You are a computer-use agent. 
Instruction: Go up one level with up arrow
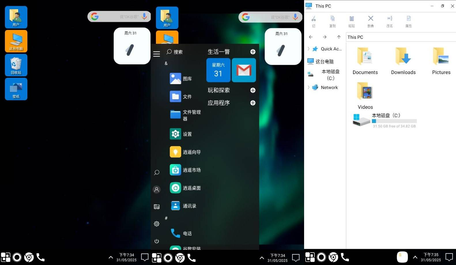point(339,37)
